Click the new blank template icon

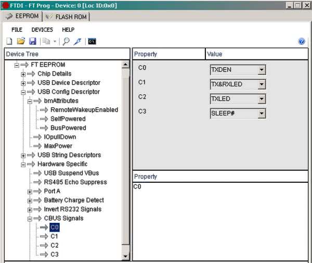point(9,42)
